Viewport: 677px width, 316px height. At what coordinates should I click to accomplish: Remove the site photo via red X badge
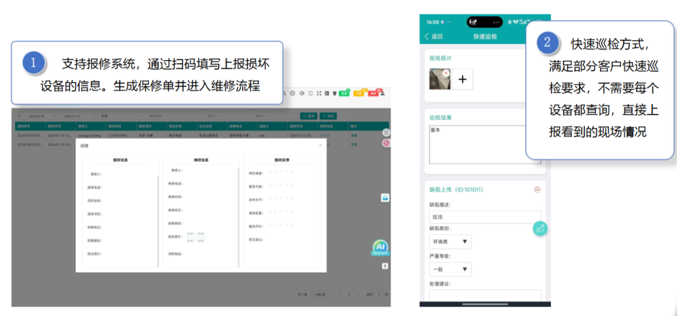446,73
